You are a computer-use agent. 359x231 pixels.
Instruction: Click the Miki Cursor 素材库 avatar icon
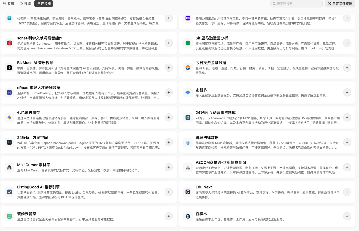[x=9, y=168]
